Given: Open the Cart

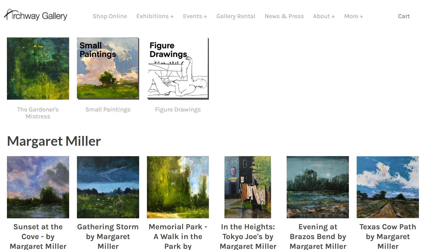Looking at the screenshot, I should 404,16.
